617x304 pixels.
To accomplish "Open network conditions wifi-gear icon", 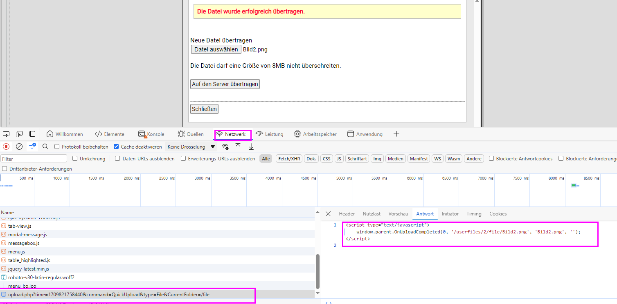I will tap(225, 146).
